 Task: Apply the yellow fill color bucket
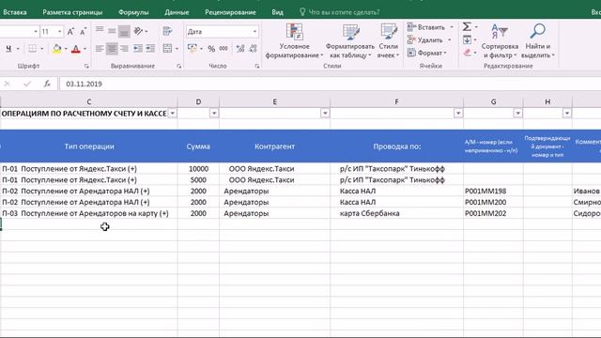[56, 49]
